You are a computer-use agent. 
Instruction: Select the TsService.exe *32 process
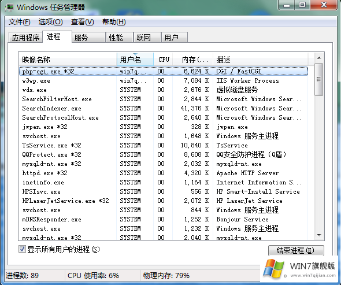pyautogui.click(x=164, y=145)
